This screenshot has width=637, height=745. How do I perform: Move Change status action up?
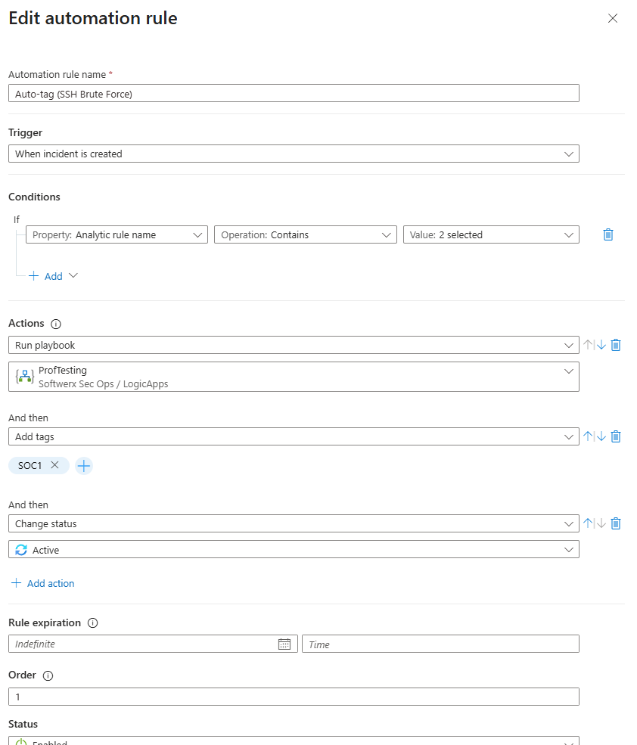[x=588, y=523]
